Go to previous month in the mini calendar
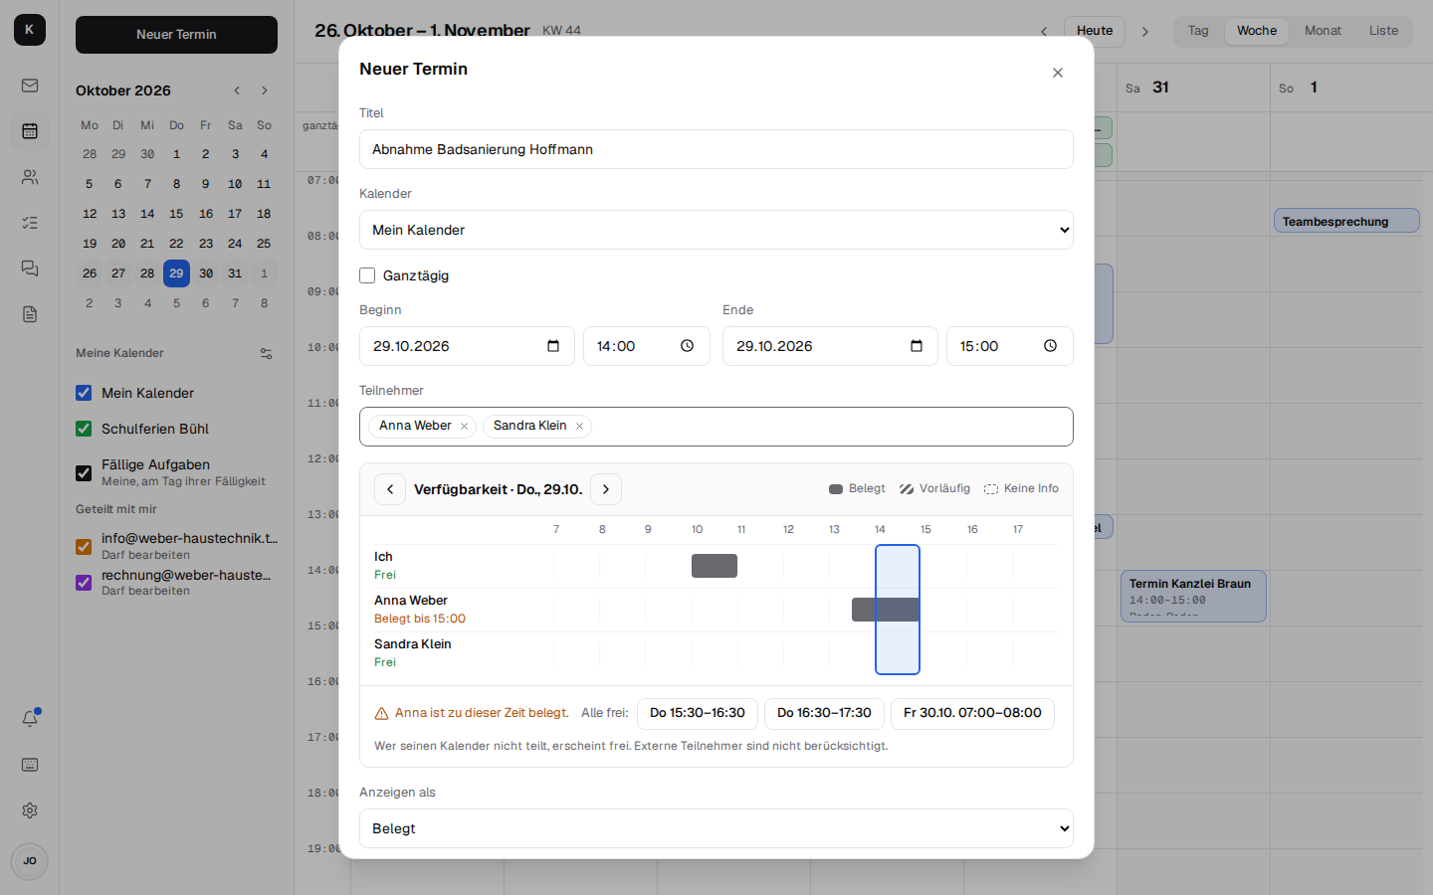The image size is (1433, 895). tap(237, 90)
